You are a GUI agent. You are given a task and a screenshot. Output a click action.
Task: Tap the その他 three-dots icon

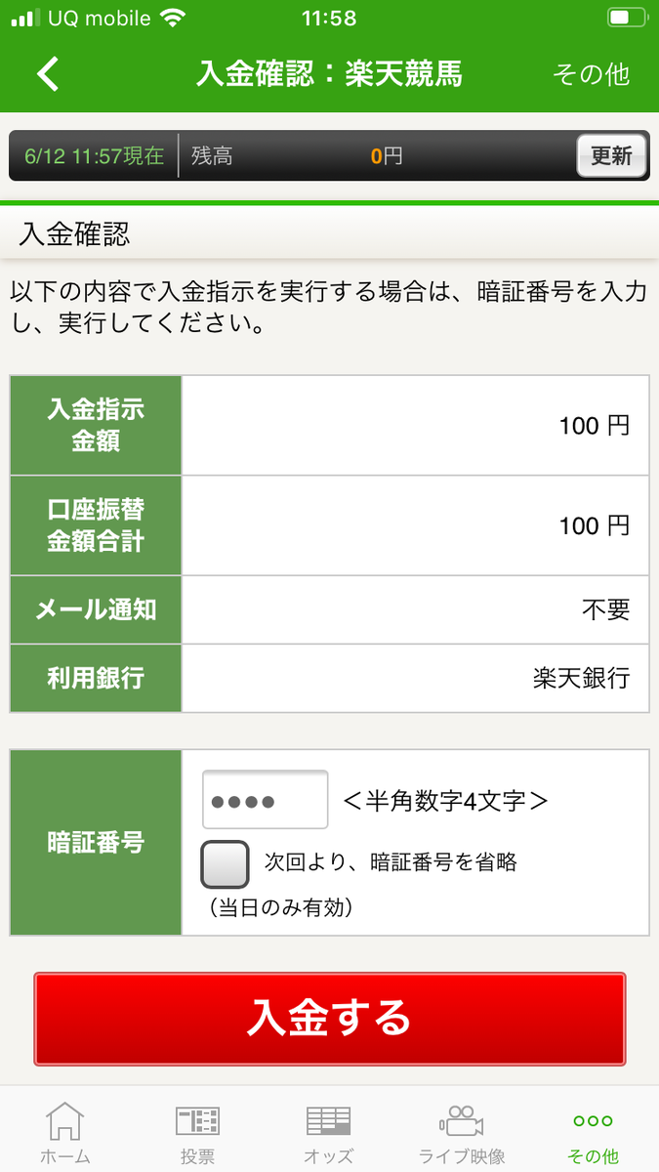tap(593, 1123)
